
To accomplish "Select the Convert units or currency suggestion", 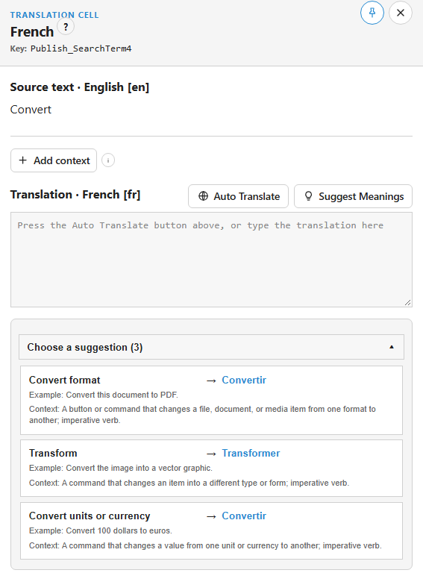I will point(212,531).
